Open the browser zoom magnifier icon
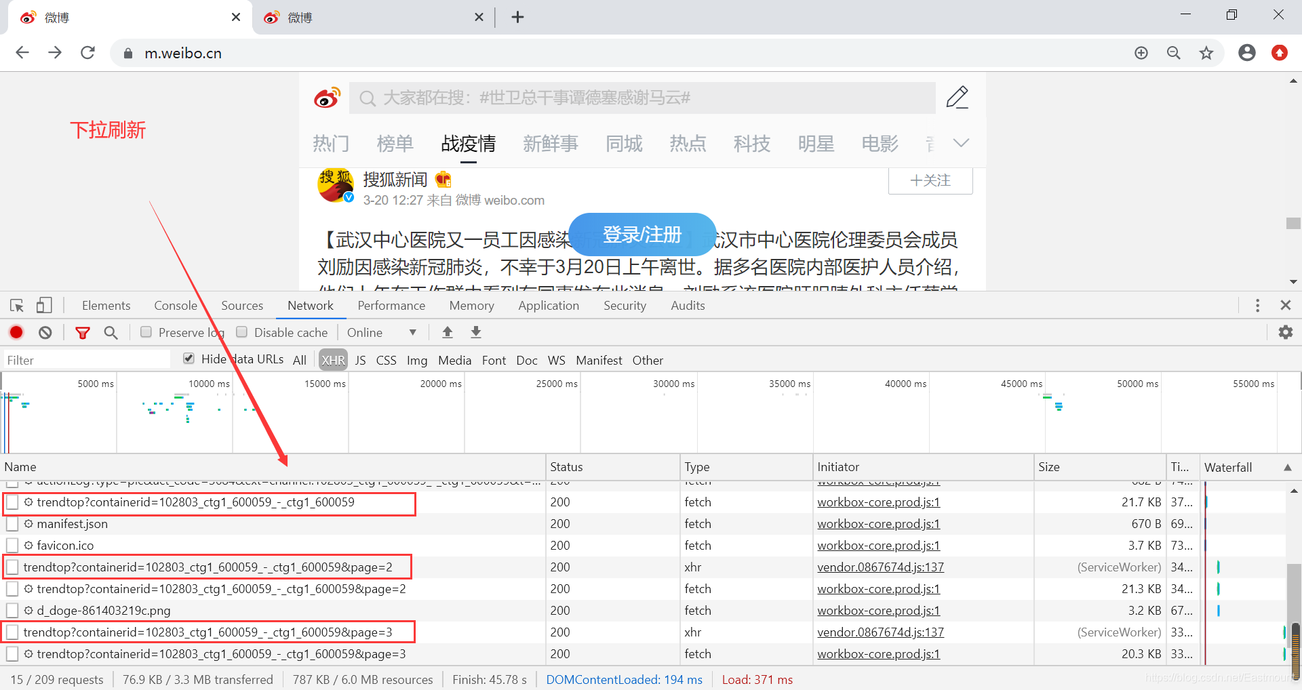This screenshot has height=690, width=1302. click(1173, 53)
